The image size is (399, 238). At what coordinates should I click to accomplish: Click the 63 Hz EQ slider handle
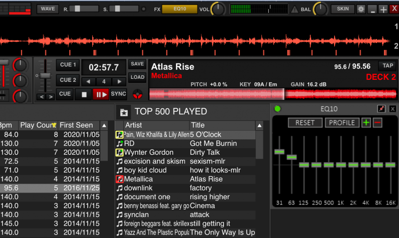click(x=292, y=157)
